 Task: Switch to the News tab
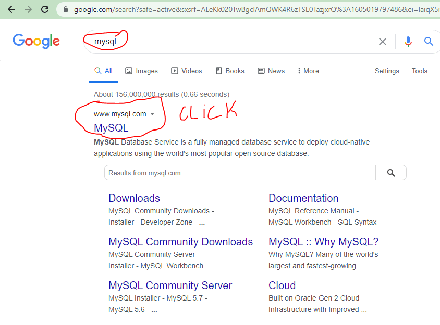(271, 71)
